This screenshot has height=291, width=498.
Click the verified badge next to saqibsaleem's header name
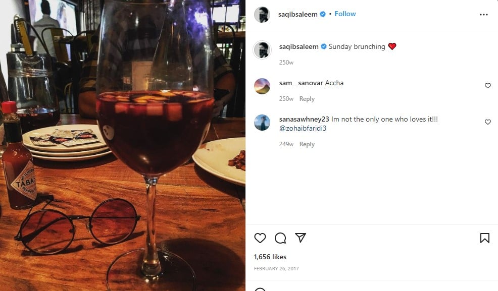pos(322,14)
